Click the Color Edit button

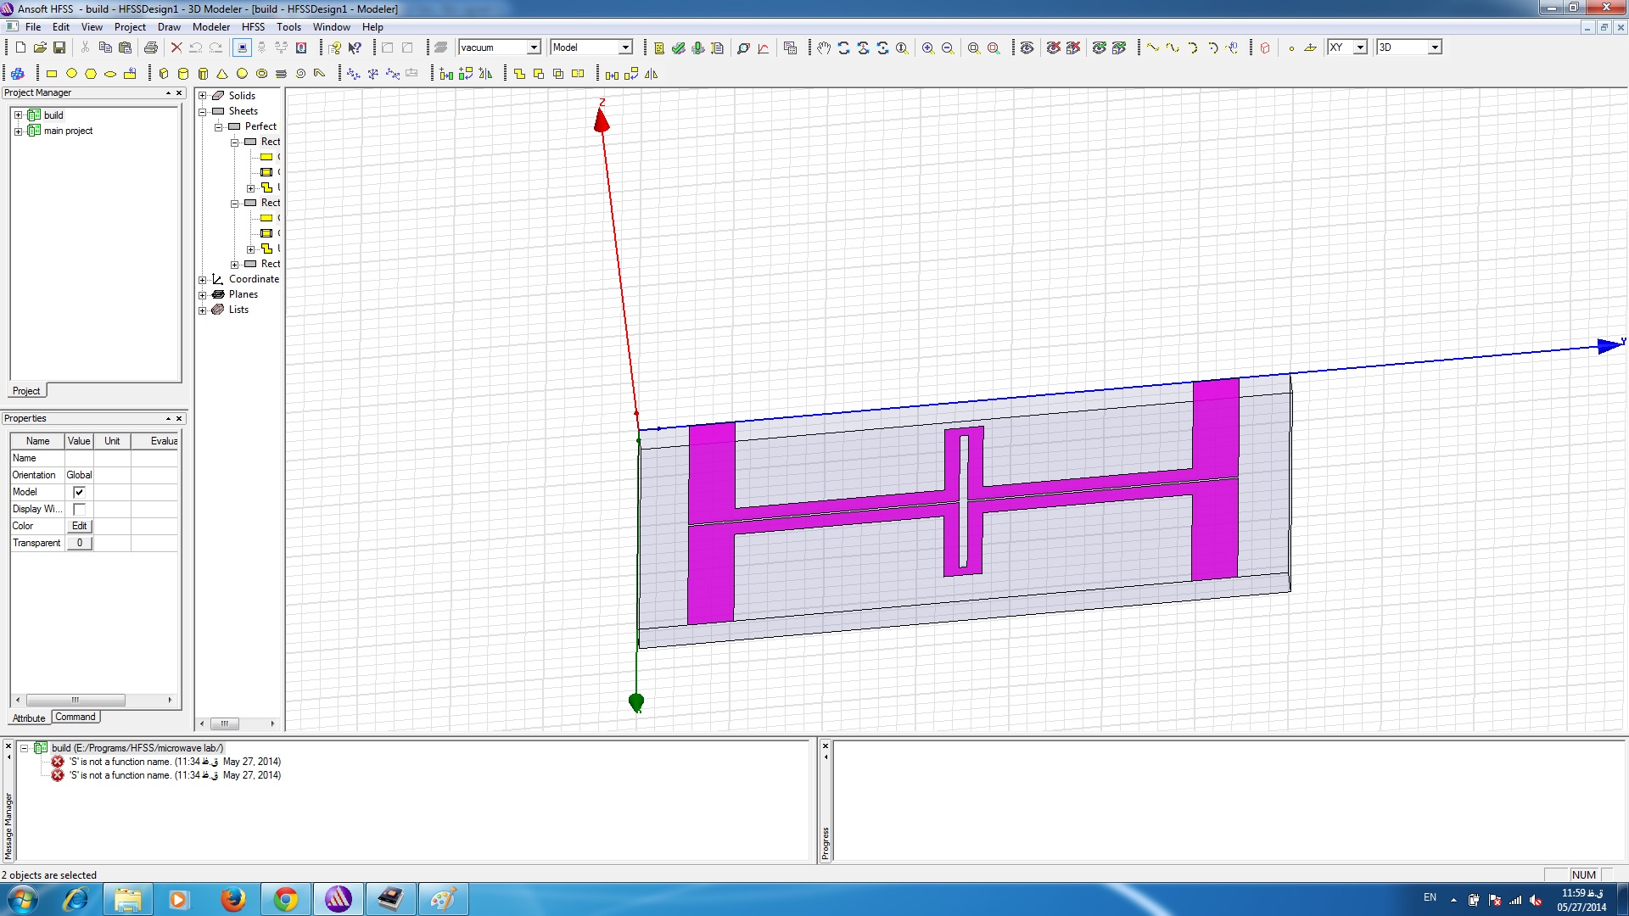(x=79, y=526)
